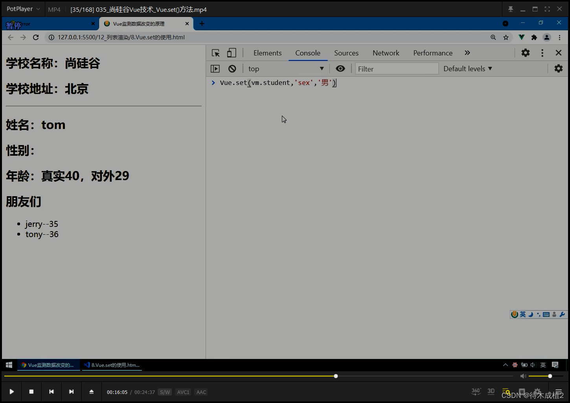Open the PotPlayer playlist menu icon
570x403 pixels.
[559, 392]
